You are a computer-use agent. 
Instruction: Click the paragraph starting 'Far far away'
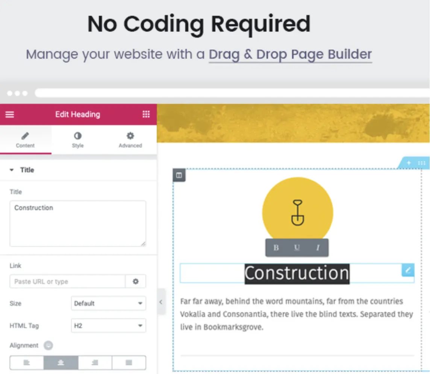tap(297, 314)
